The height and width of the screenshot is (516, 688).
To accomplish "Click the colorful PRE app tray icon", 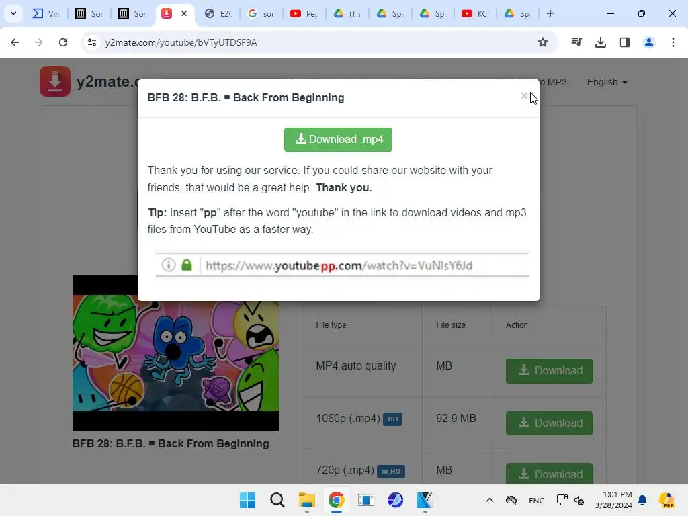I will coord(666,500).
